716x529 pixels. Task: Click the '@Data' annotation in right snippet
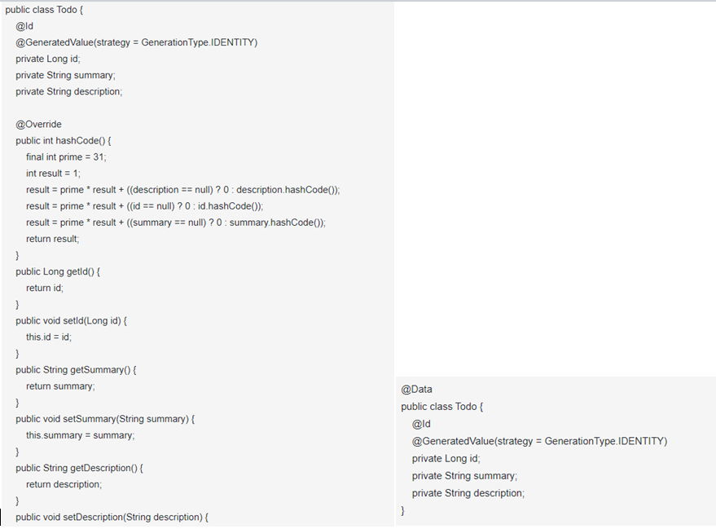click(x=416, y=390)
